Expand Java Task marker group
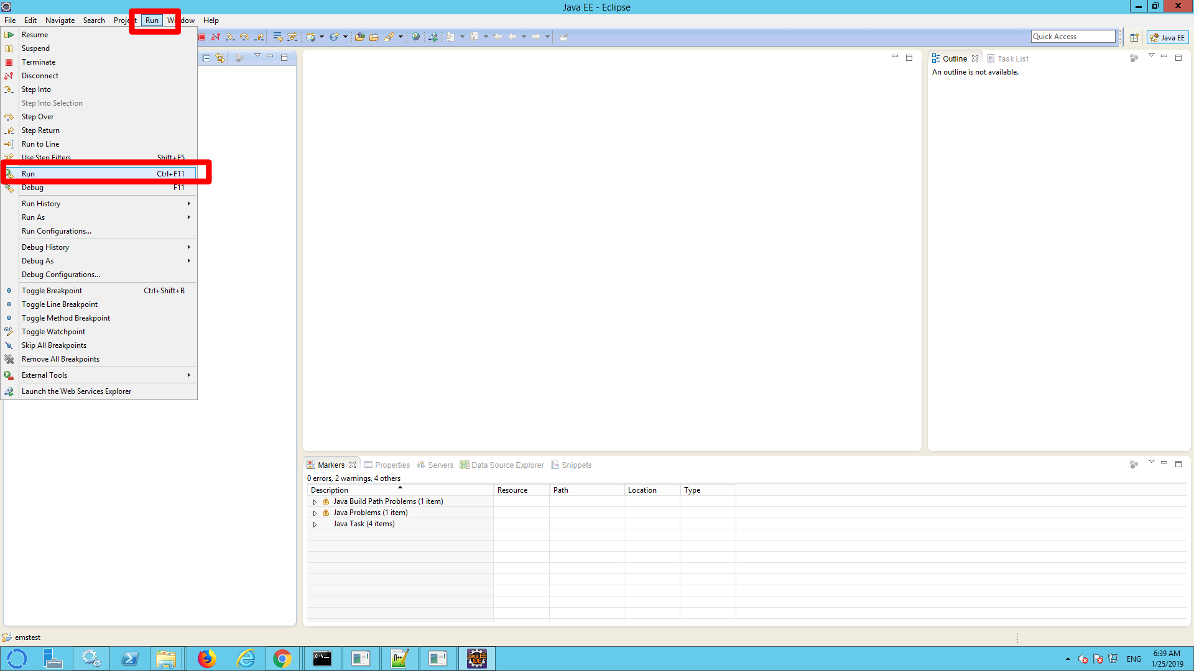 (x=315, y=524)
